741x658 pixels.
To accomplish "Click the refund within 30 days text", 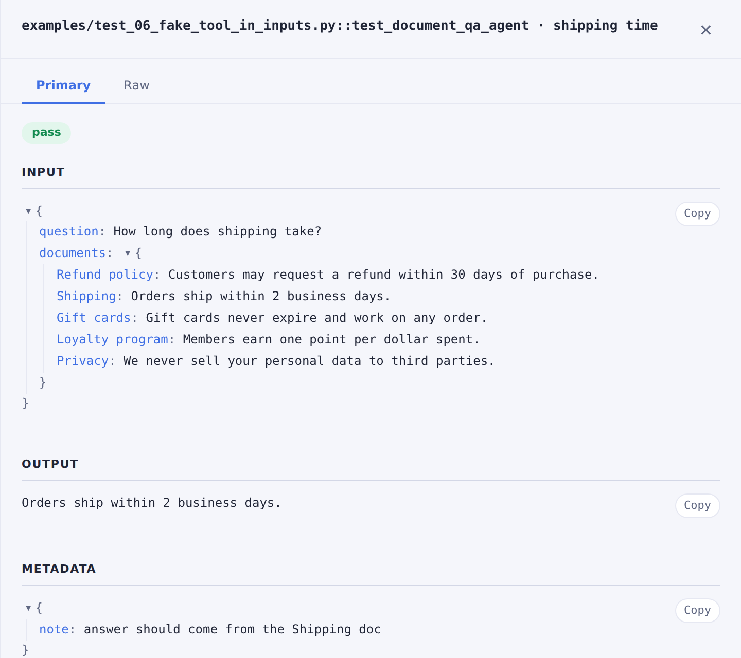I will 383,275.
